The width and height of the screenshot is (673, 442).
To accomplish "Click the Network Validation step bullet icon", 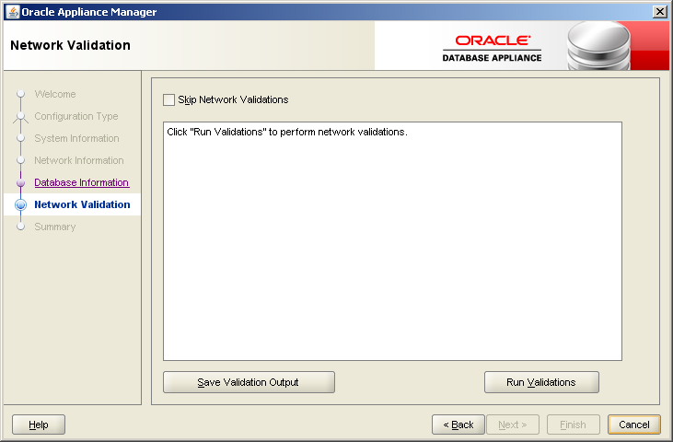I will coord(20,204).
